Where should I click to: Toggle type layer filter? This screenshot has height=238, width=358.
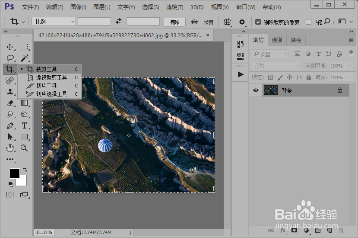319,54
